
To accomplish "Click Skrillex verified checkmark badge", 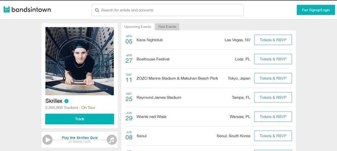I will coord(66,101).
